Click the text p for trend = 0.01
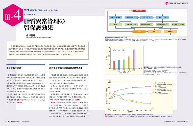Viewport: 193px width, 126px height. pos(119,50)
